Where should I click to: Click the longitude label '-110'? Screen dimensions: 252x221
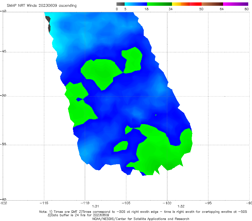85,203
